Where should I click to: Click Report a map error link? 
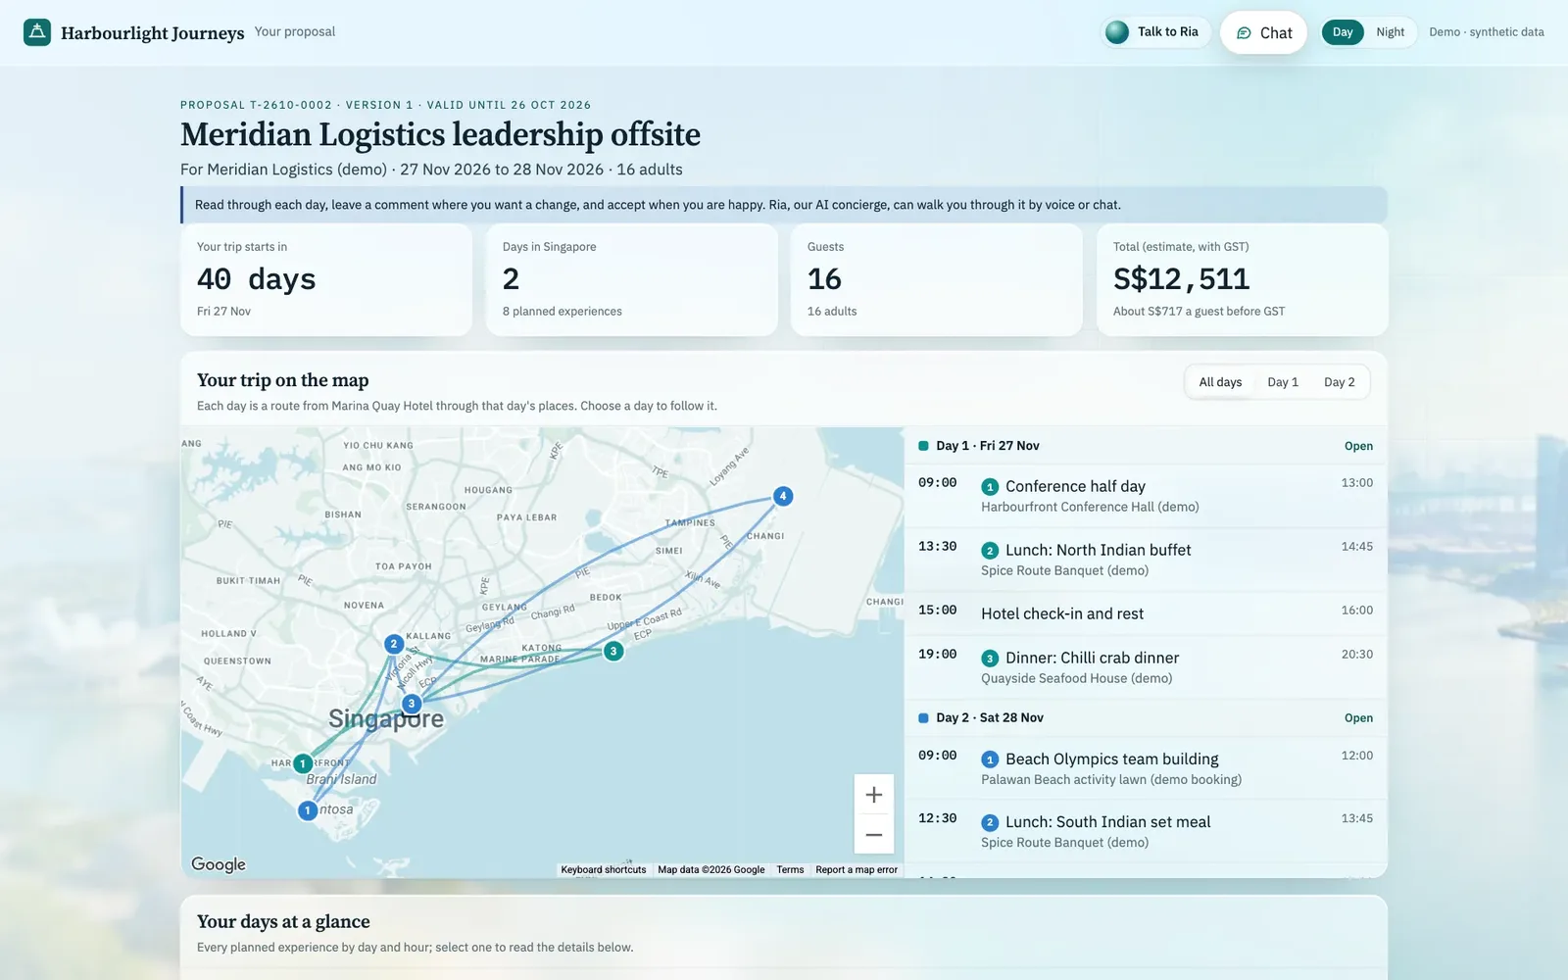point(857,870)
